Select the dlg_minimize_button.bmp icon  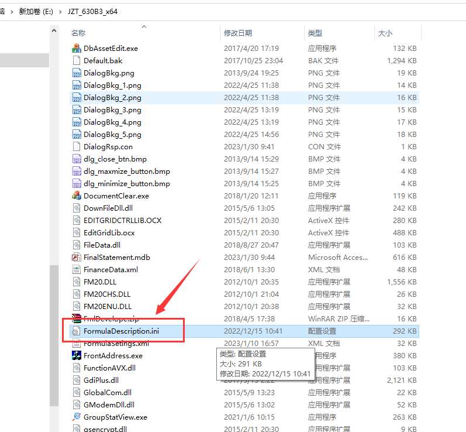click(x=77, y=184)
